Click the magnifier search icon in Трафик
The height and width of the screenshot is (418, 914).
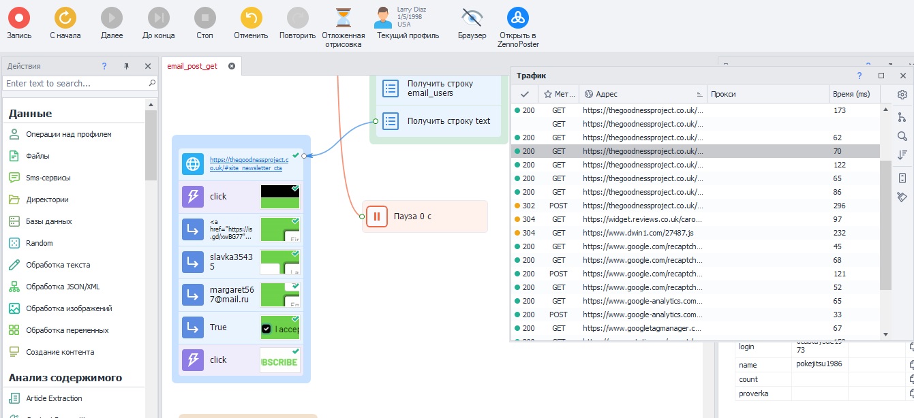pos(902,135)
